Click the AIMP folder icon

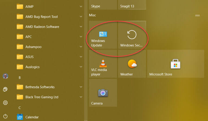click(x=20, y=6)
